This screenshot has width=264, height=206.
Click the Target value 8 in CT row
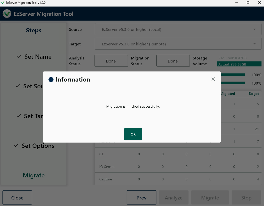tap(258, 154)
